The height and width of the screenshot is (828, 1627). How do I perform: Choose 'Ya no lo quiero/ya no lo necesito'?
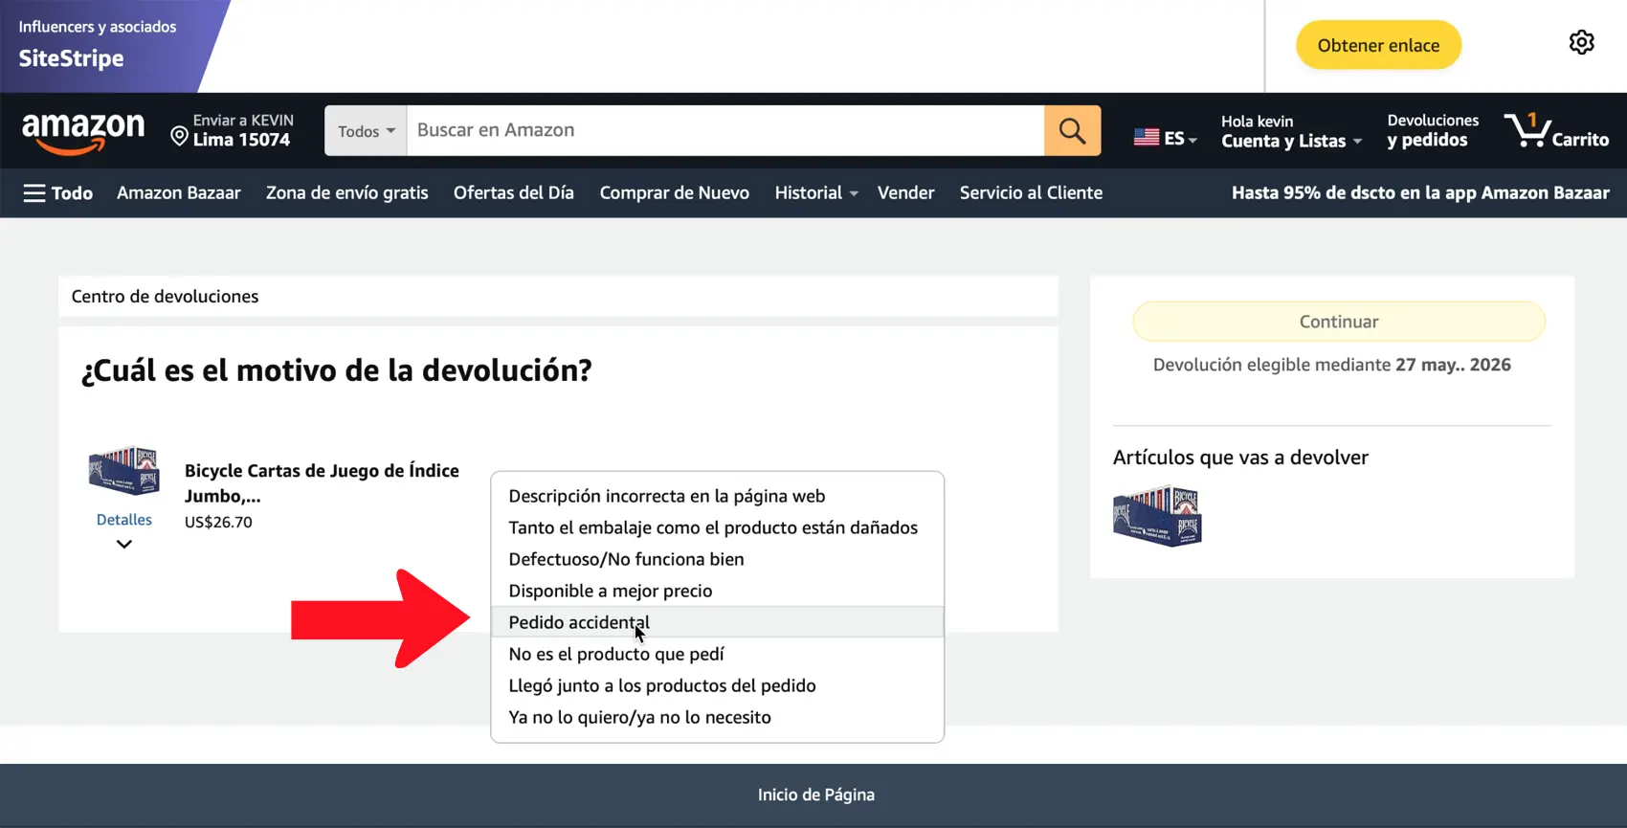pyautogui.click(x=717, y=717)
